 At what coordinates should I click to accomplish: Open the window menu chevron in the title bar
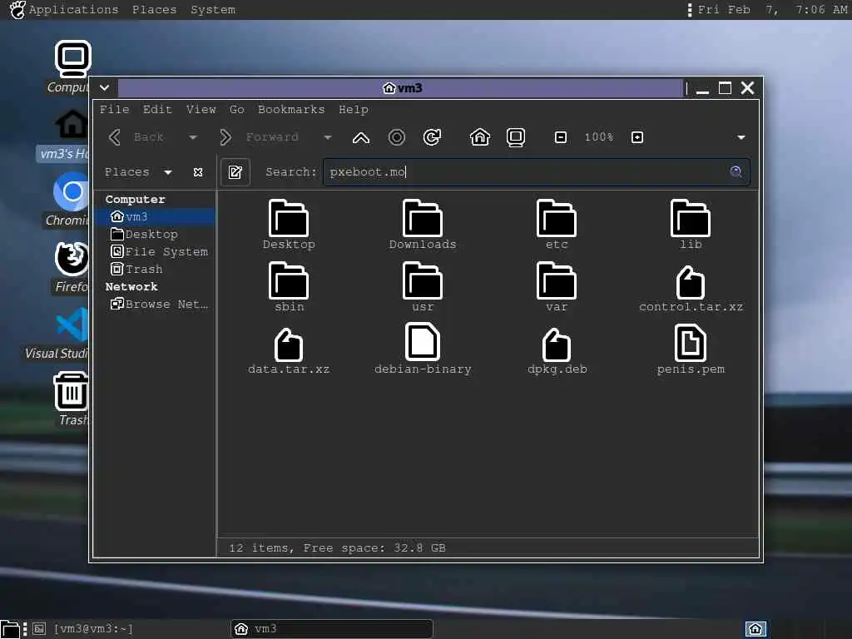(104, 87)
